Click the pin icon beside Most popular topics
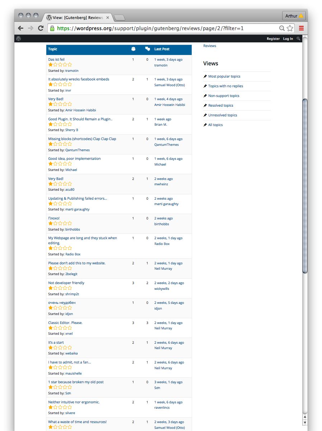322x431 pixels. point(205,76)
